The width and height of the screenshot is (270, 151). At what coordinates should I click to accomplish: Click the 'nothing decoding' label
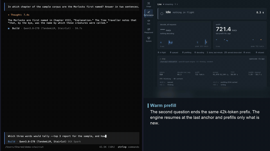click(x=167, y=34)
